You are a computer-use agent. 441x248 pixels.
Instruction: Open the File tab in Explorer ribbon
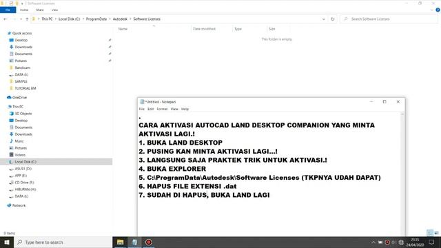[8, 10]
